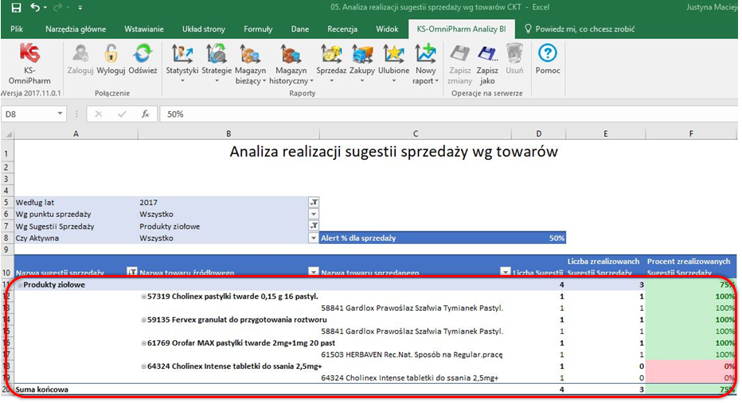Select the Alert % dla sprzedaży 50% cell
The image size is (742, 403).
[x=538, y=238]
